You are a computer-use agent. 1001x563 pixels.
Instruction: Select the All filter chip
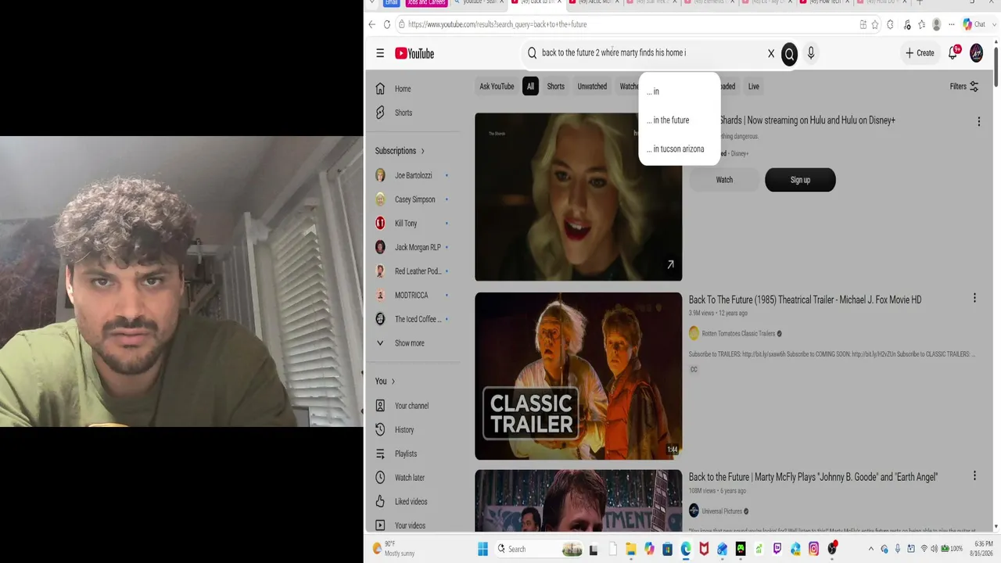530,87
